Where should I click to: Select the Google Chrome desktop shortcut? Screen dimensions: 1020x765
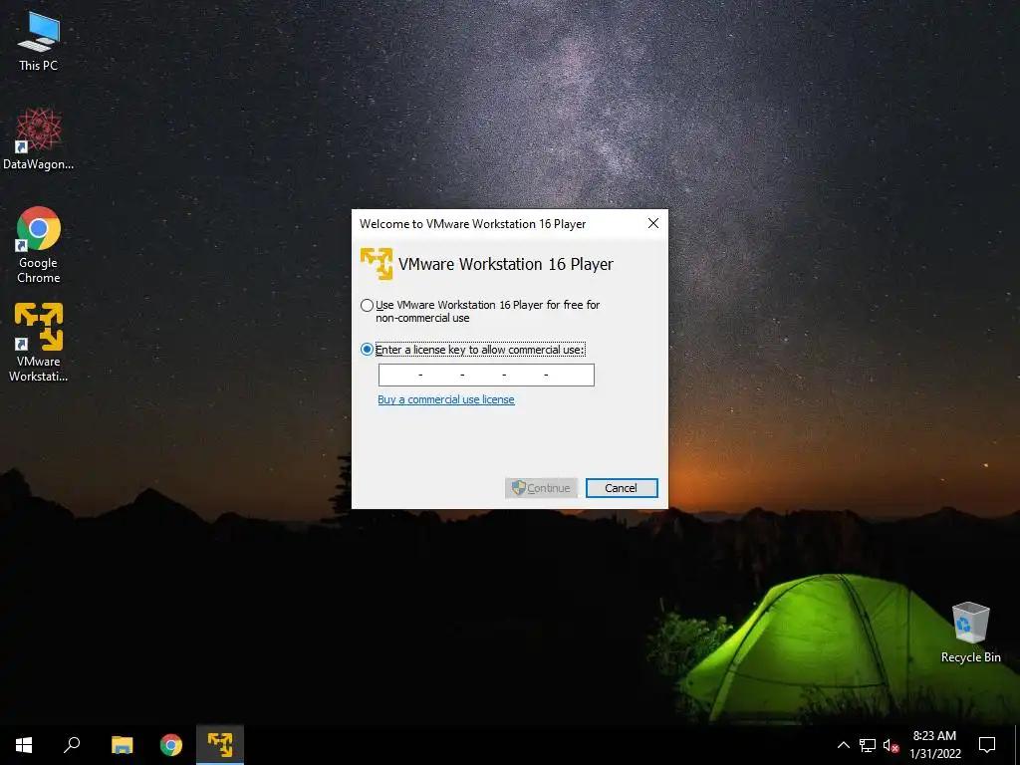pos(39,245)
